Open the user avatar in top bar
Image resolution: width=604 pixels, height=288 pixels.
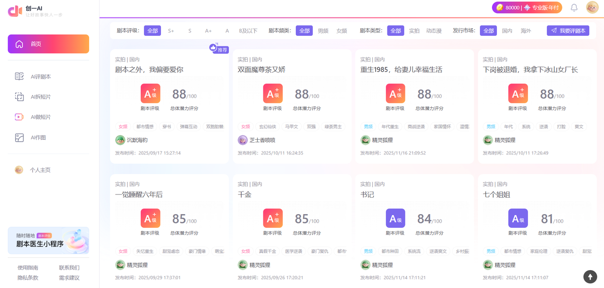592,8
